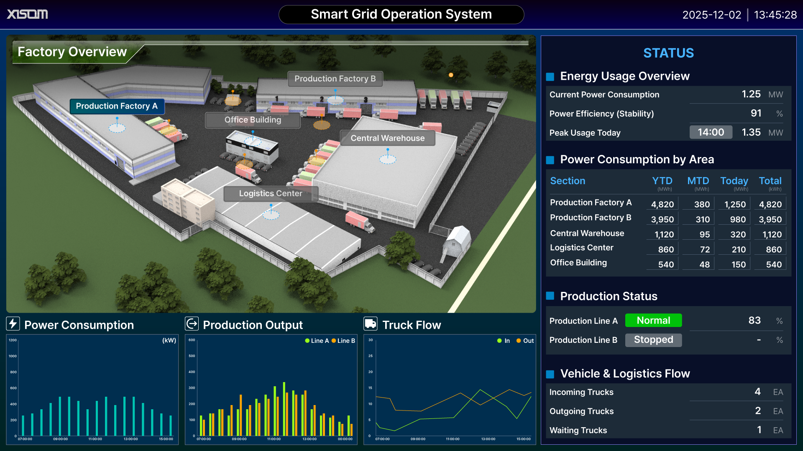This screenshot has height=451, width=803.
Task: Click the highlighted 14:00 peak usage cell
Action: [x=711, y=132]
